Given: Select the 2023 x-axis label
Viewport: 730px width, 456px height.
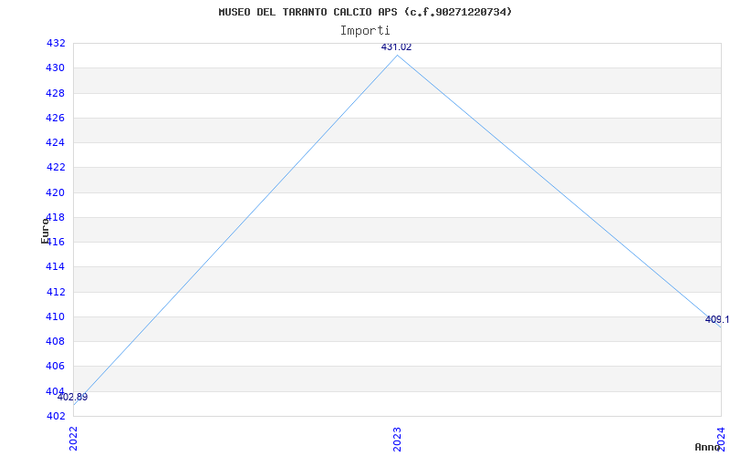Looking at the screenshot, I should click(397, 439).
